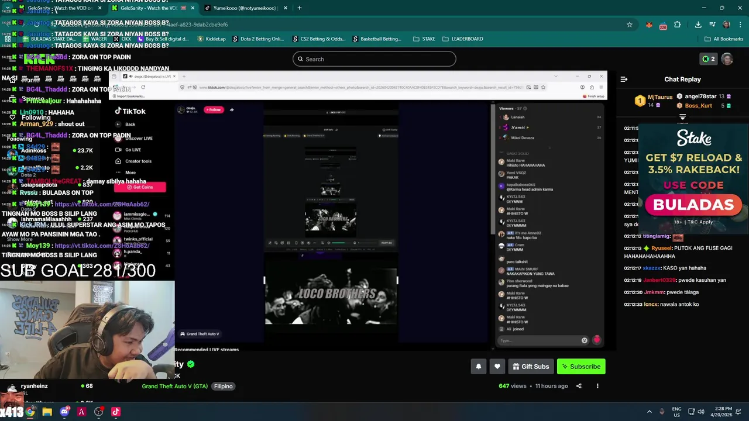Viewport: 749px width, 421px height.
Task: Switch to the Yumeikooo browser tab
Action: tap(246, 8)
